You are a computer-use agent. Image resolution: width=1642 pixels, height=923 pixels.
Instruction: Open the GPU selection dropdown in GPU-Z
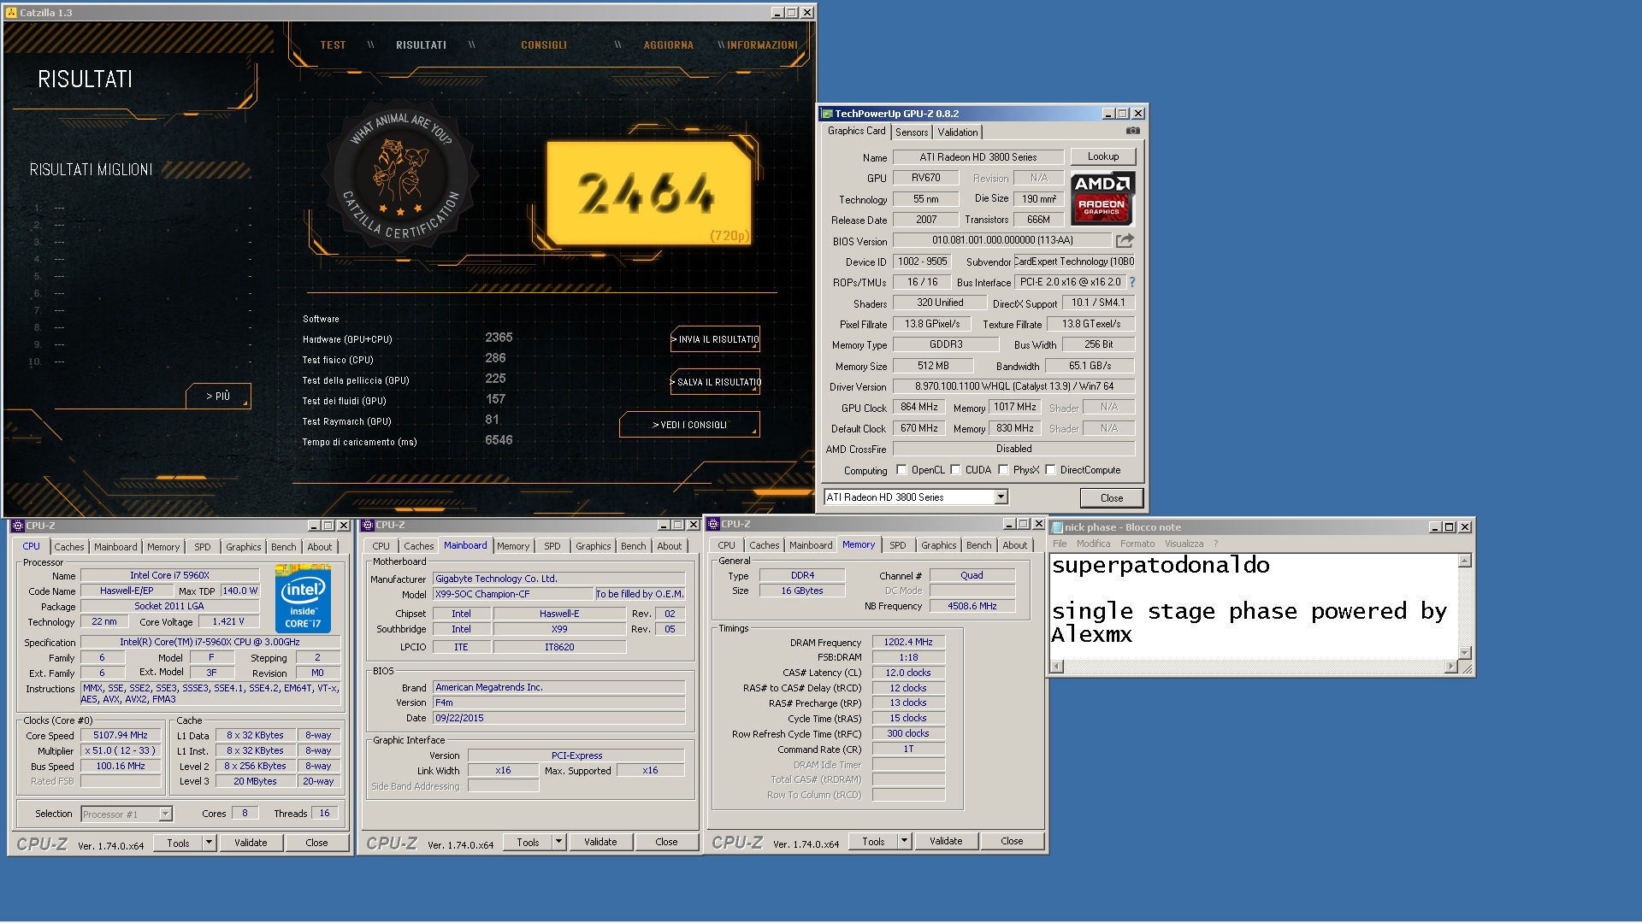tap(1001, 497)
